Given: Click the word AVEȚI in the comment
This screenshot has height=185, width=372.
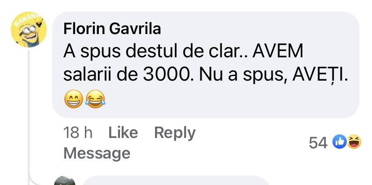Looking at the screenshot, I should click(x=320, y=75).
